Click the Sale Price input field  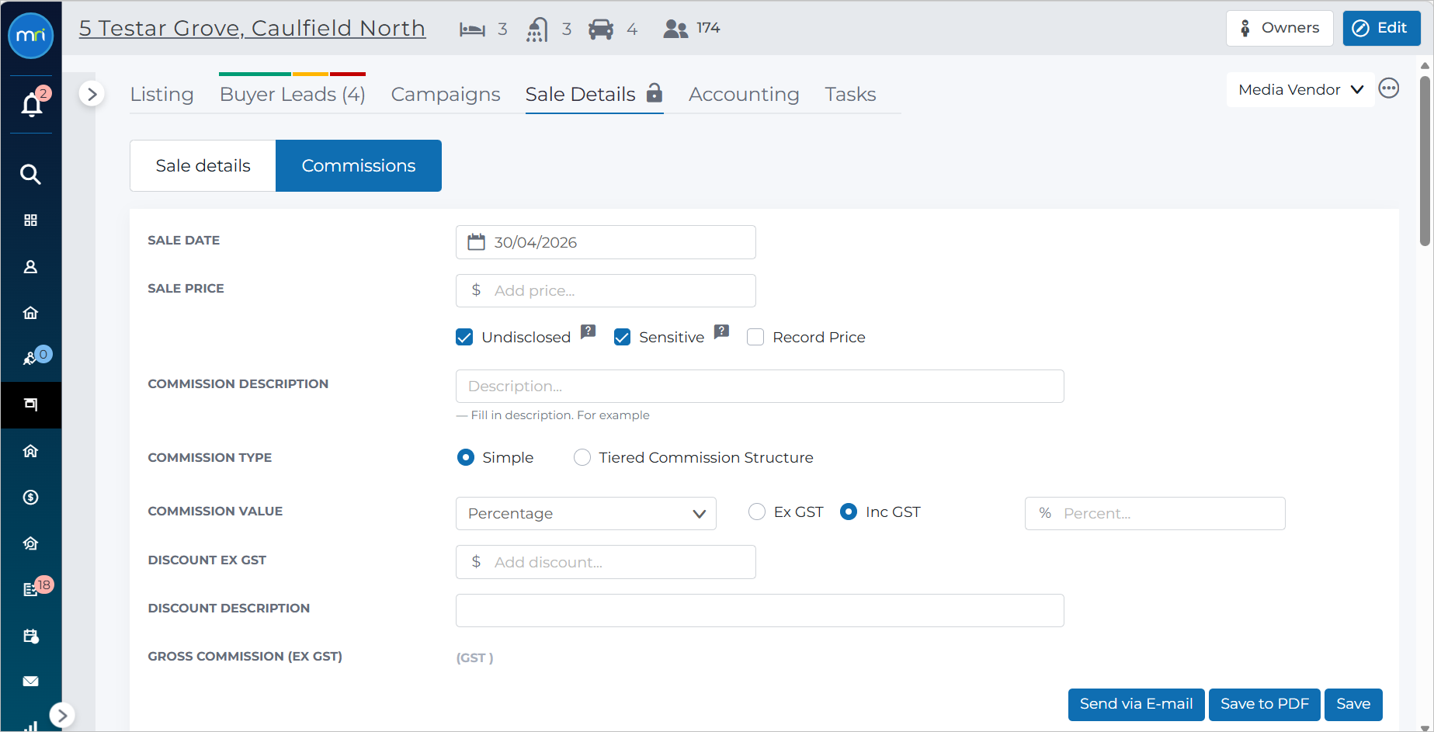tap(606, 290)
